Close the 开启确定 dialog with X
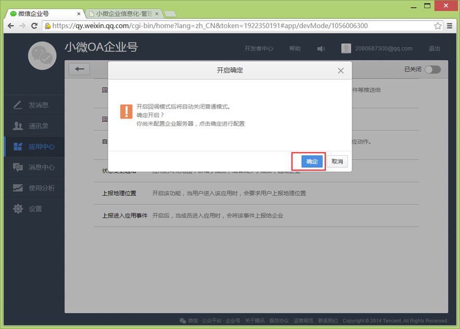Screen dimensions: 460x329 pyautogui.click(x=341, y=71)
